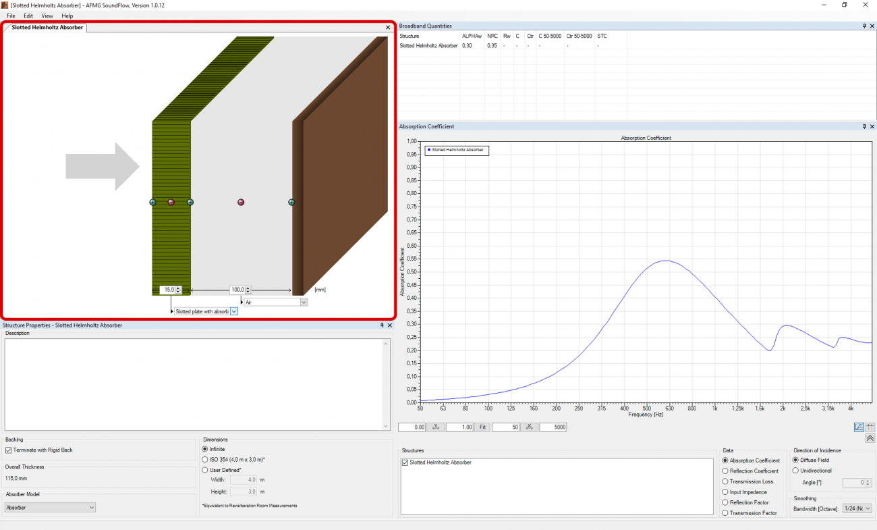Open the Absorber Model dropdown
877x530 pixels.
[x=50, y=507]
